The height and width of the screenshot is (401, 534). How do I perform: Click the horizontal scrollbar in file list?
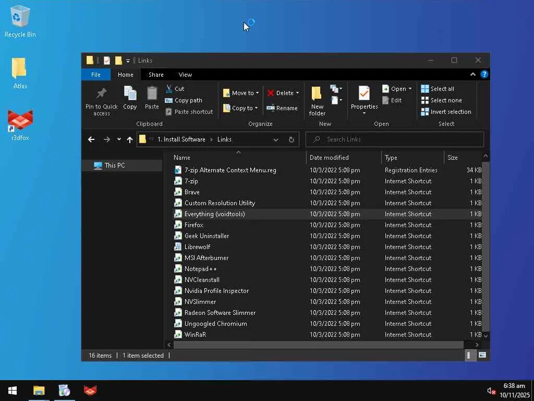coord(319,345)
